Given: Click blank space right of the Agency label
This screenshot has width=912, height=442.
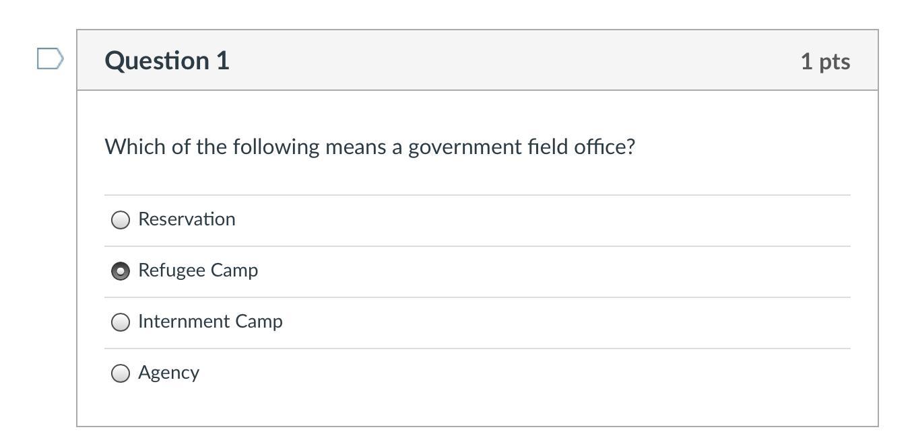Looking at the screenshot, I should [x=539, y=373].
